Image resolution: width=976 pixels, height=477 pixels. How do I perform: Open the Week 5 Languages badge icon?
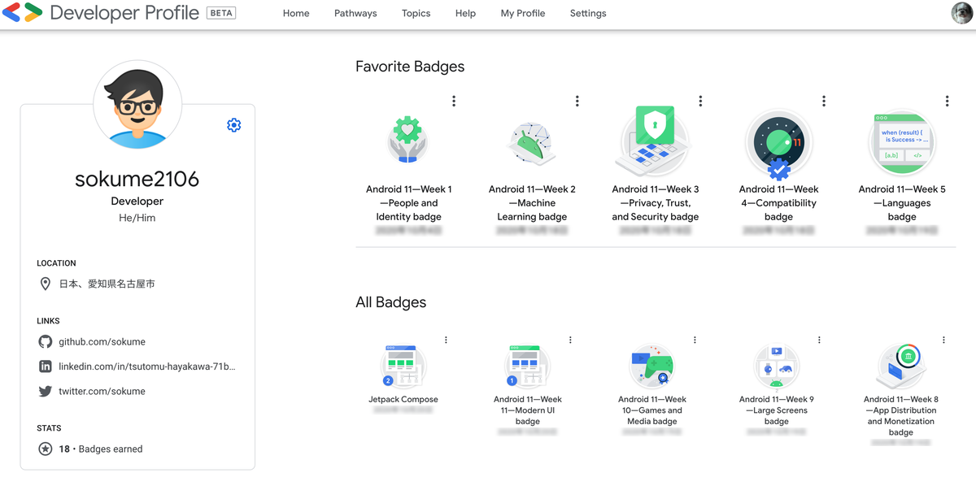902,142
